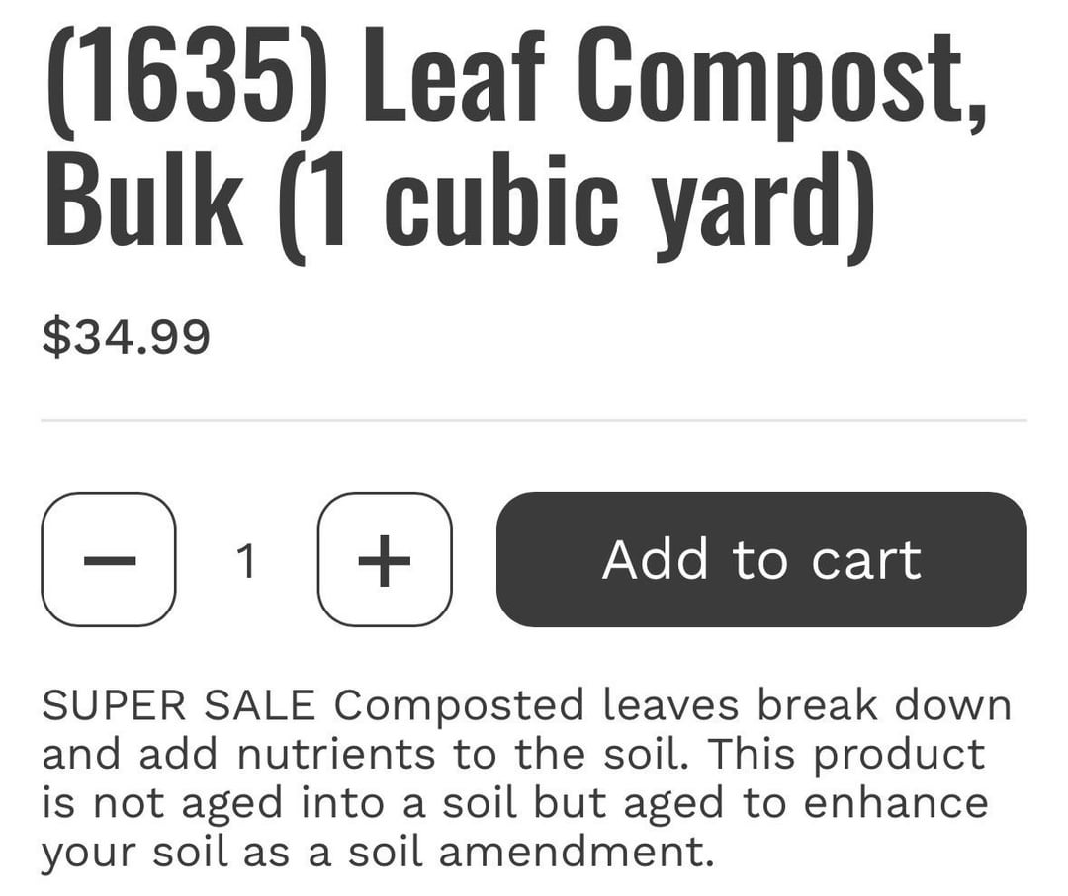1068x896 pixels.
Task: Decrease quantity with the minus button
Action: pyautogui.click(x=109, y=559)
